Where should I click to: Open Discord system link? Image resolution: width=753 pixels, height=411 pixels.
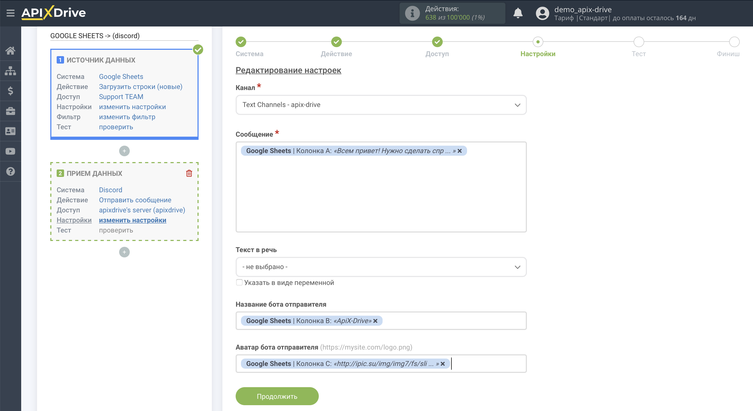coord(110,190)
